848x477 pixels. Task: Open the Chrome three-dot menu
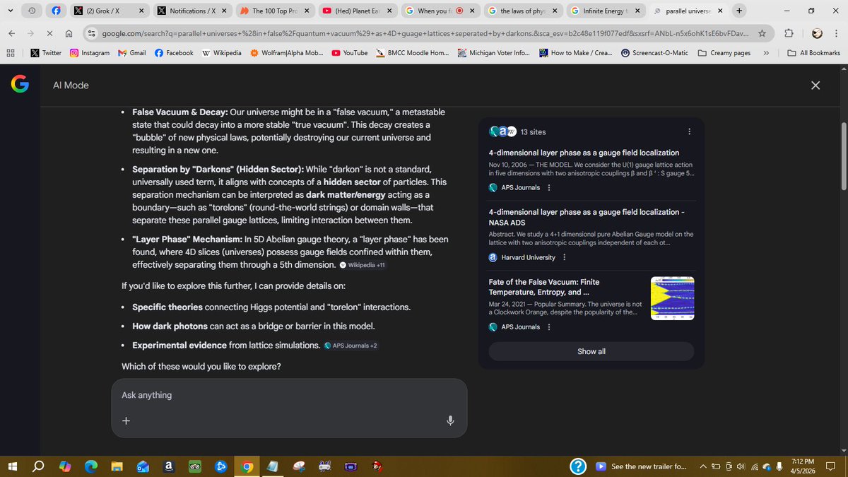837,33
